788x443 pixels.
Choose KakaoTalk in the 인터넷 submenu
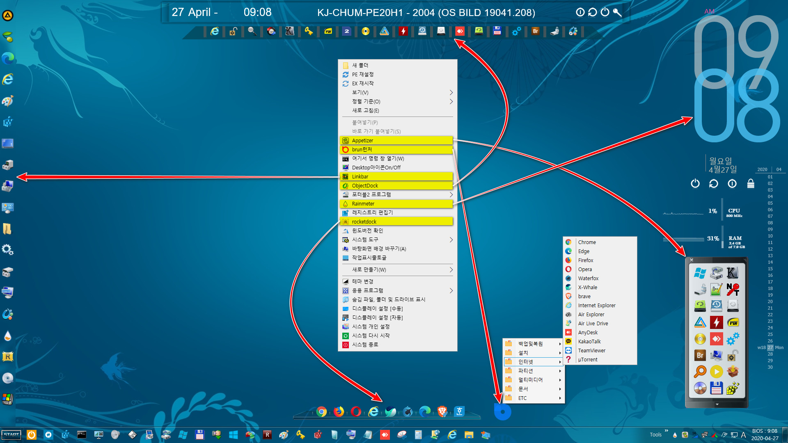tap(600, 341)
